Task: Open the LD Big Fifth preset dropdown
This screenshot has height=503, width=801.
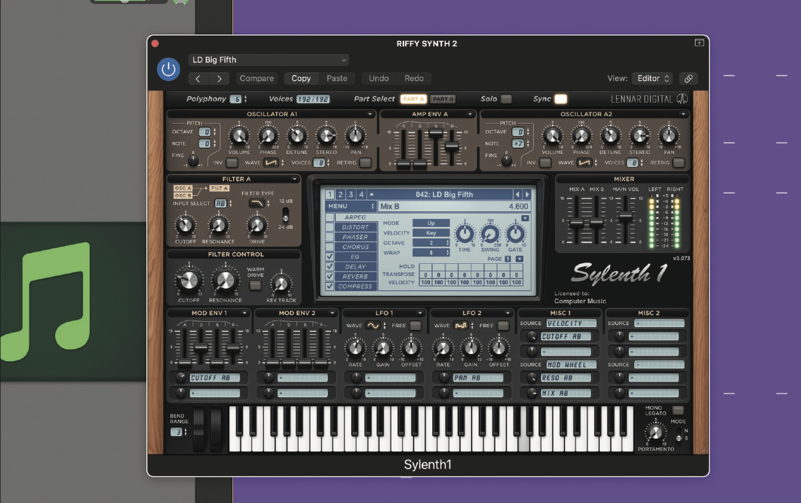Action: click(x=268, y=59)
